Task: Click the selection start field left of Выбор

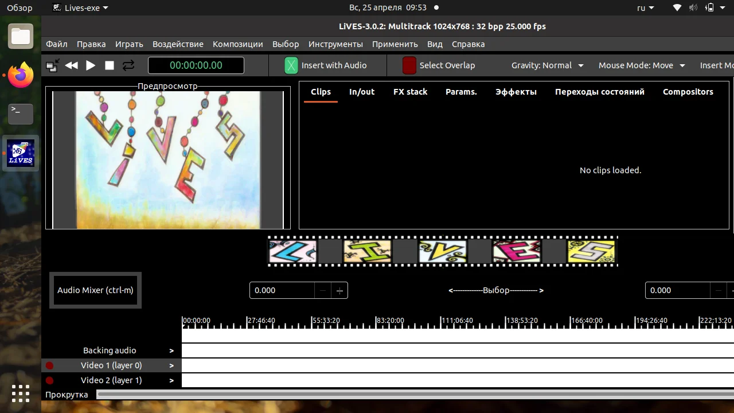Action: point(282,290)
